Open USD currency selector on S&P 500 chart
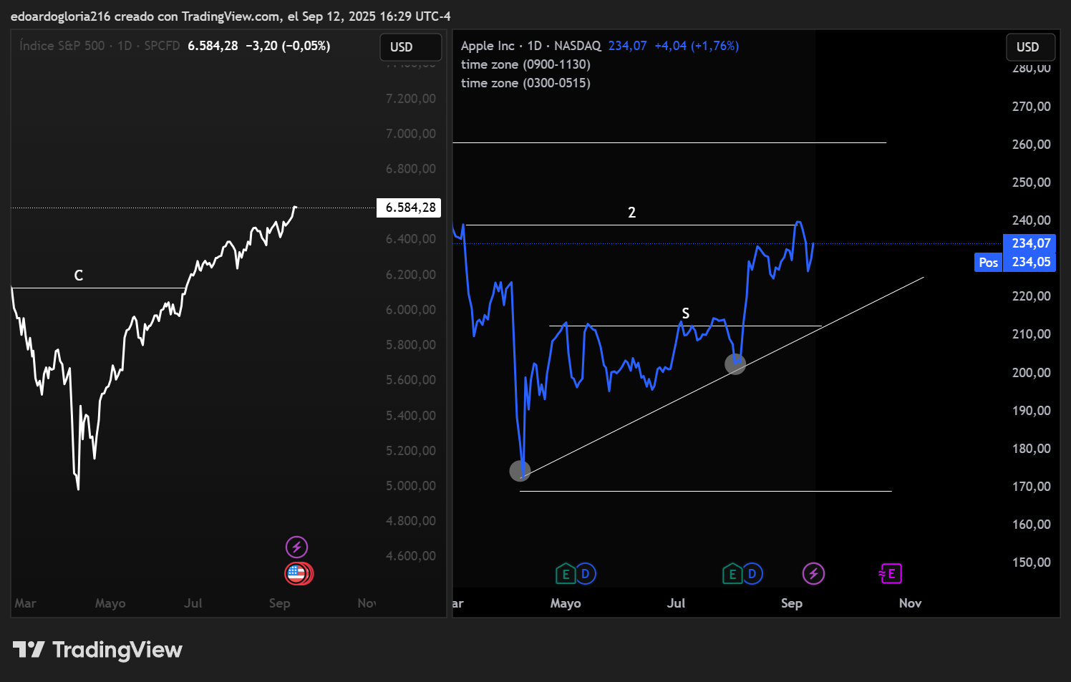This screenshot has width=1071, height=682. [x=410, y=47]
